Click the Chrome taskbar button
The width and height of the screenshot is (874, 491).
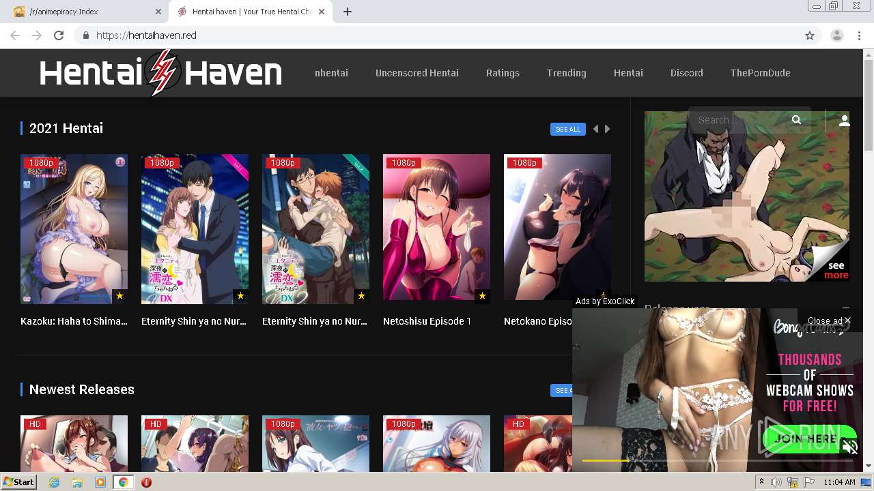point(123,482)
